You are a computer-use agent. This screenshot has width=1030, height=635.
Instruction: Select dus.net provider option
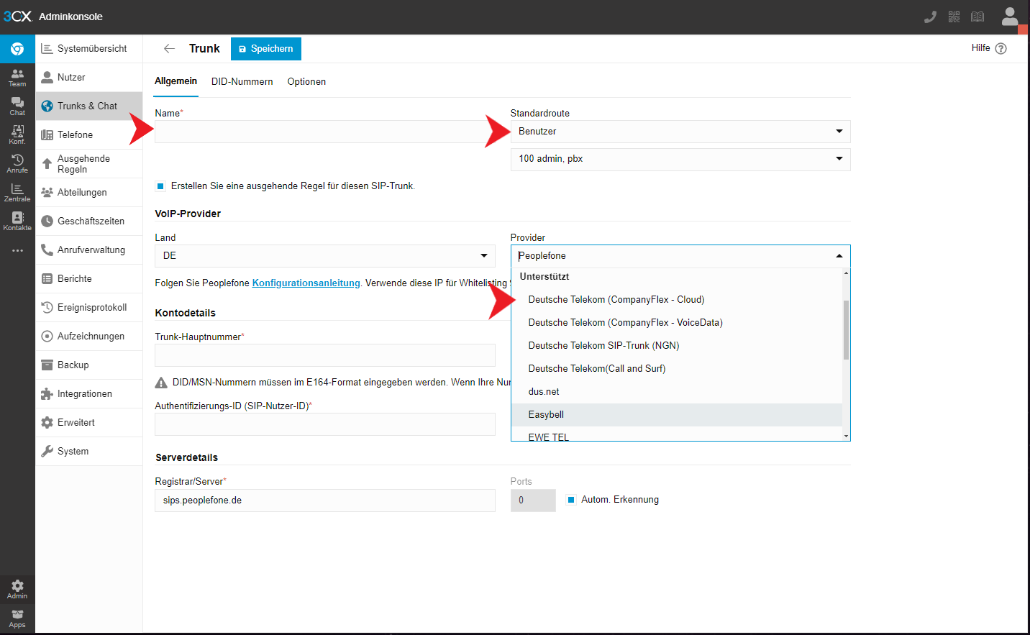[x=676, y=391]
